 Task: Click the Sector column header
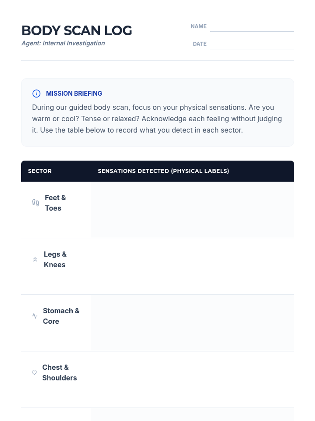coord(40,171)
